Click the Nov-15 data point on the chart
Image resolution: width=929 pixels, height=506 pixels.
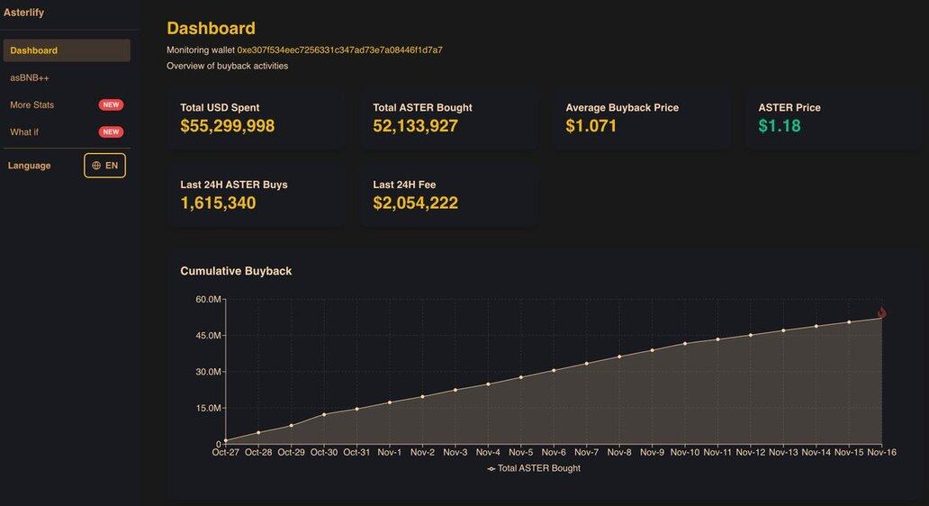pyautogui.click(x=849, y=322)
